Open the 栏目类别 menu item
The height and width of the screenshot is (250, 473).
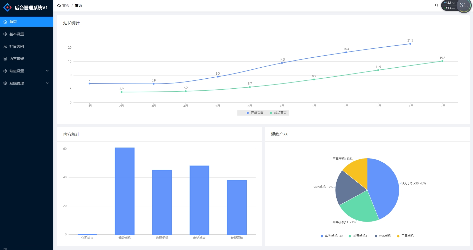pos(26,46)
